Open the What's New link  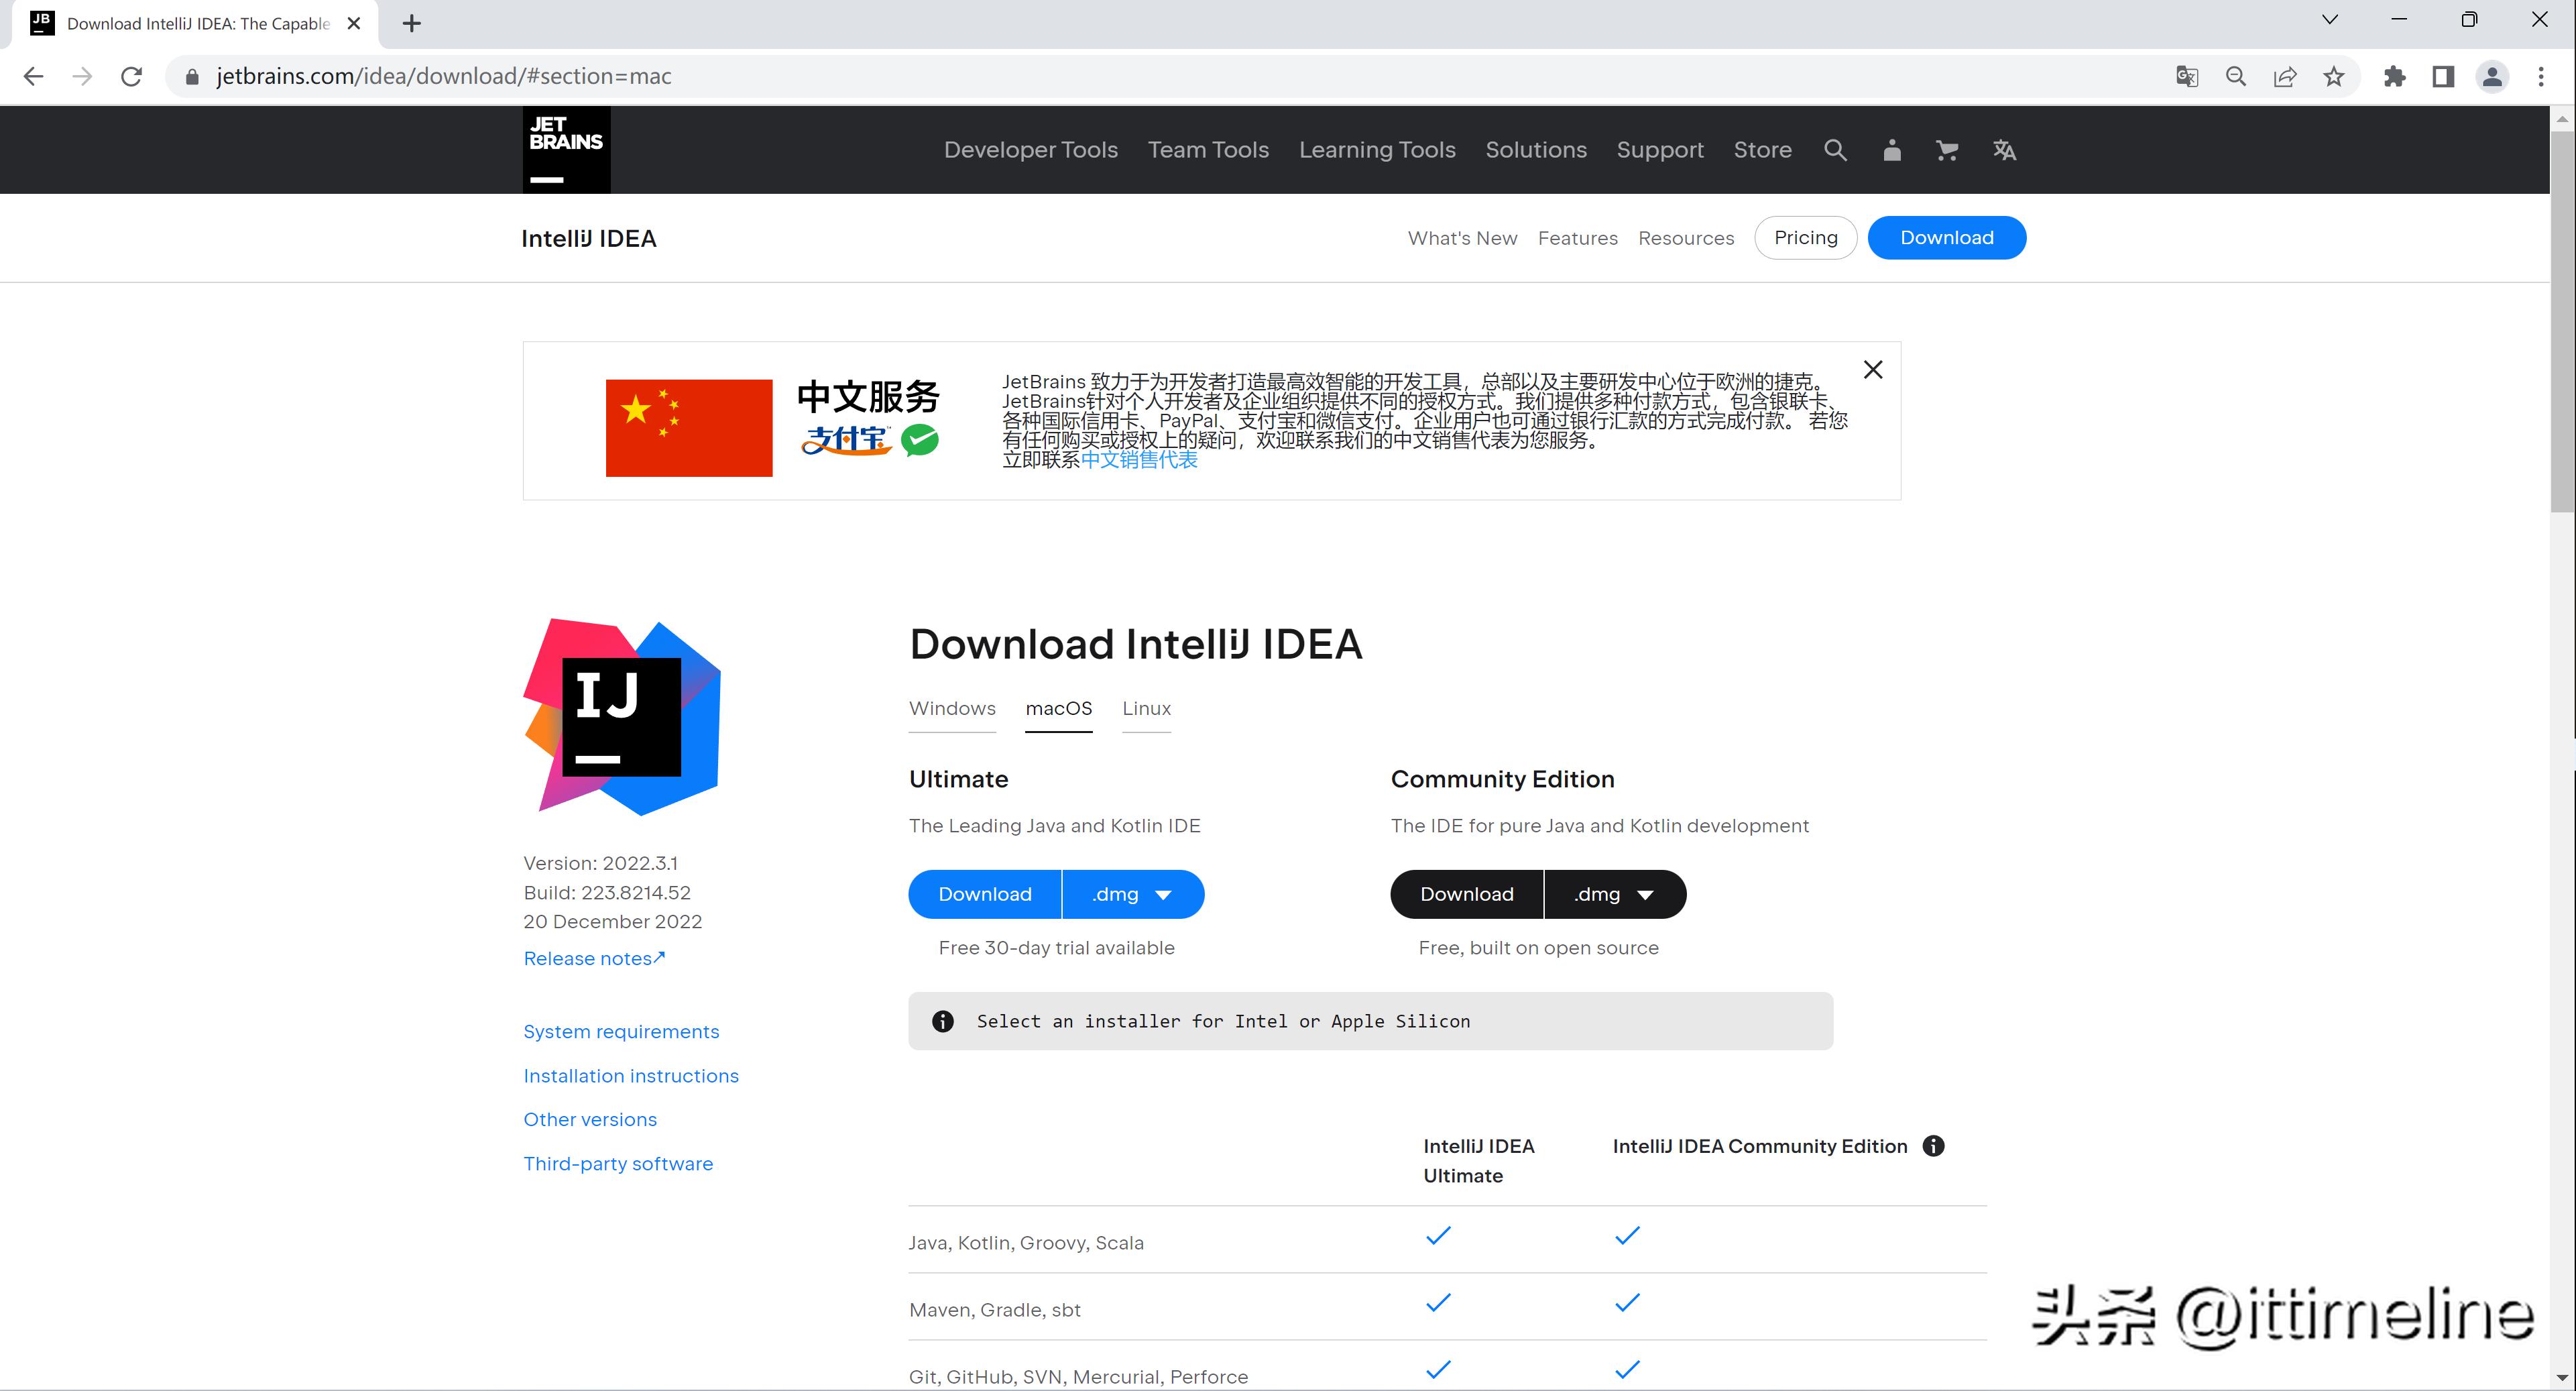1462,238
